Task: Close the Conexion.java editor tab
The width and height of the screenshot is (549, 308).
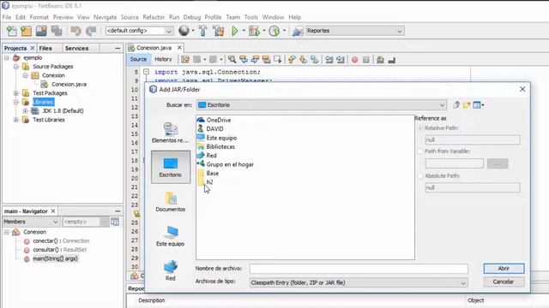Action: [179, 48]
